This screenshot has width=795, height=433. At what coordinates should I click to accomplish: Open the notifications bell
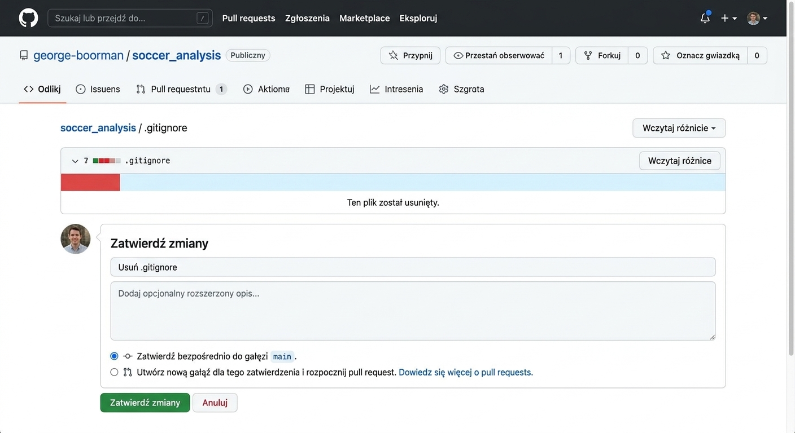[705, 18]
